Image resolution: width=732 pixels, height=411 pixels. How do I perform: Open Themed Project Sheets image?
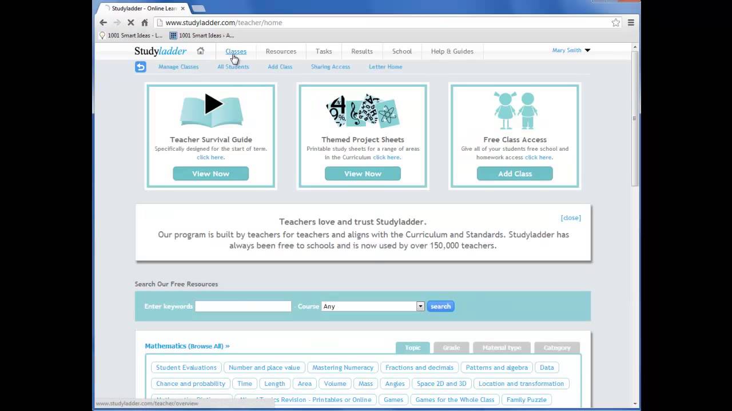pyautogui.click(x=363, y=111)
